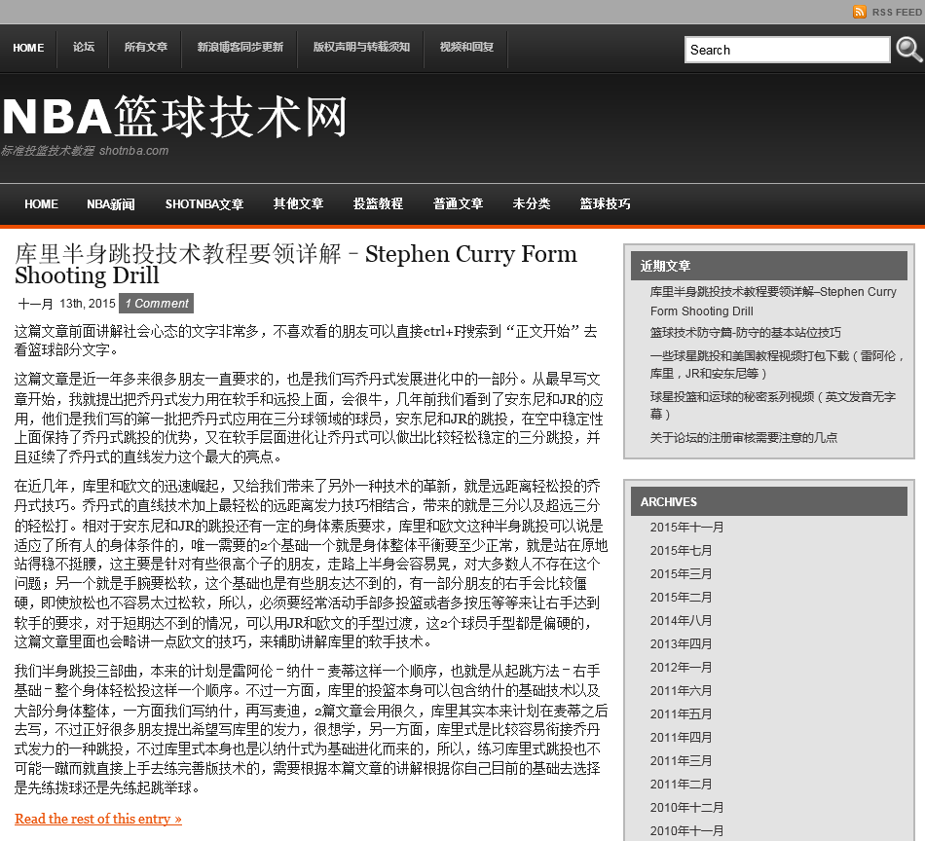Click the NBA篮球技术网 site title
This screenshot has width=925, height=841.
click(174, 117)
